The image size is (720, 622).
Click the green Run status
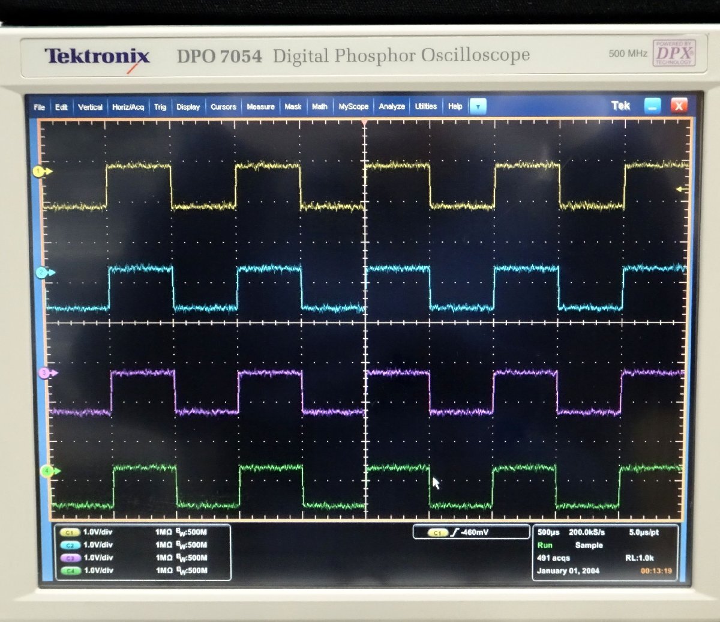pyautogui.click(x=544, y=545)
